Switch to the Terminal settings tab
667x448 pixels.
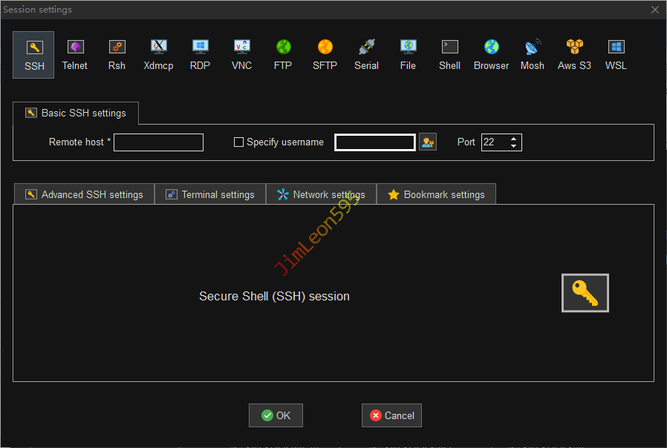(x=210, y=194)
